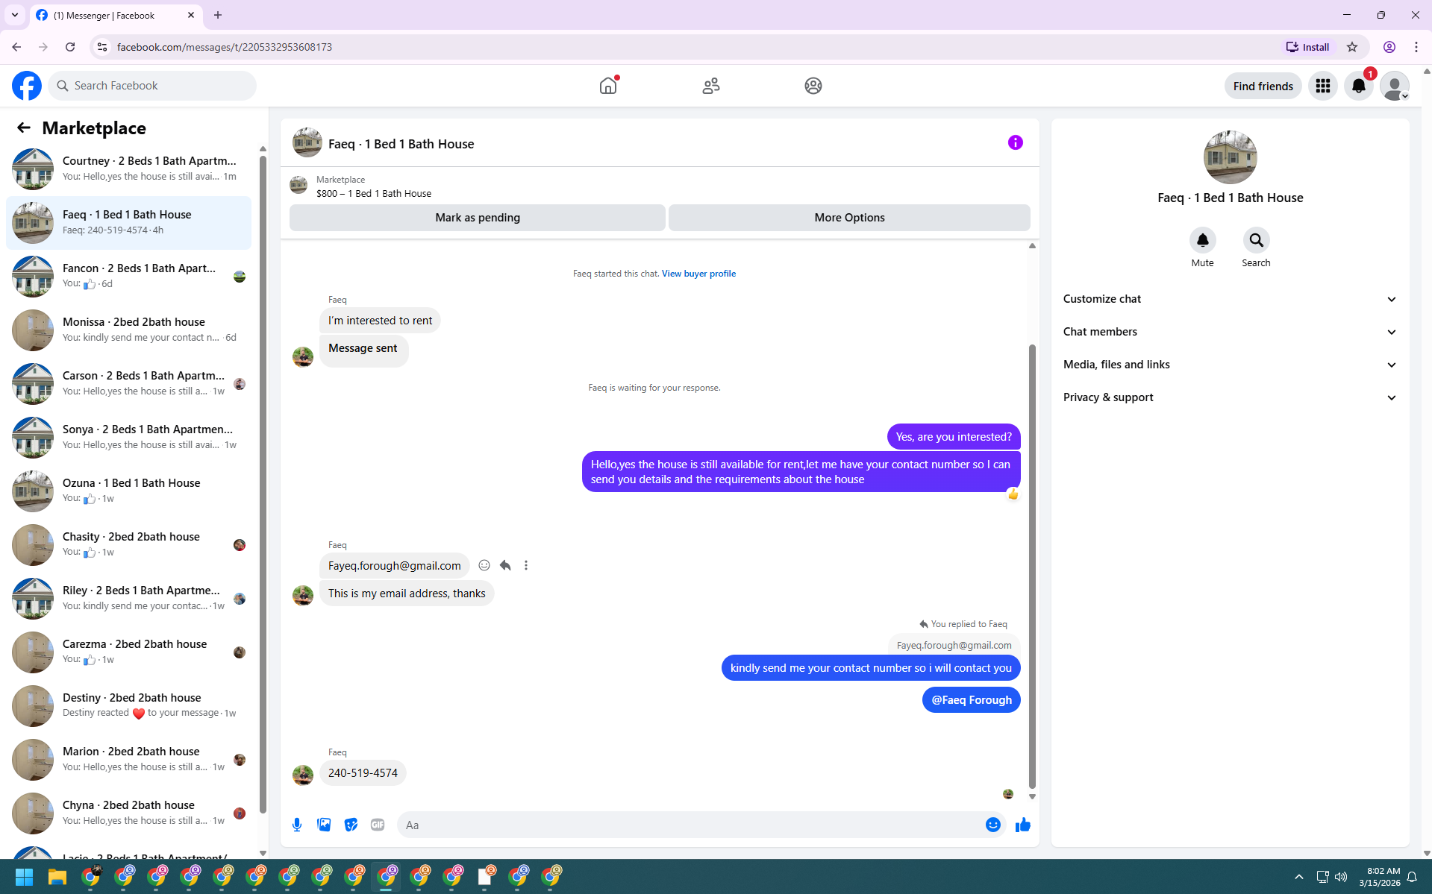Open the Facebook apps grid menu

point(1323,86)
